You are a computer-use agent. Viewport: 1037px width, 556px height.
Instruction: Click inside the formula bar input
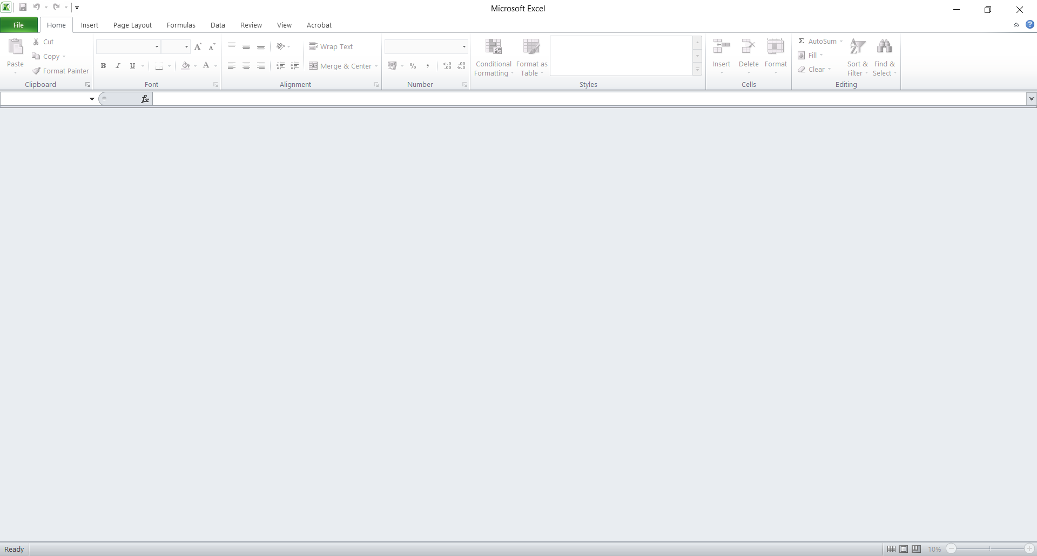click(x=589, y=99)
